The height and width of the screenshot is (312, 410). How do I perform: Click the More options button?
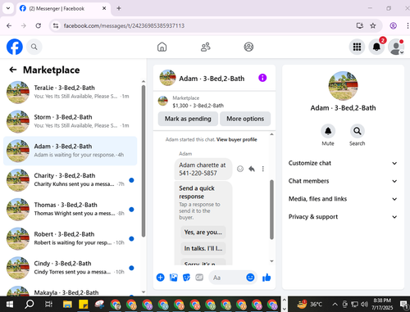click(x=245, y=119)
